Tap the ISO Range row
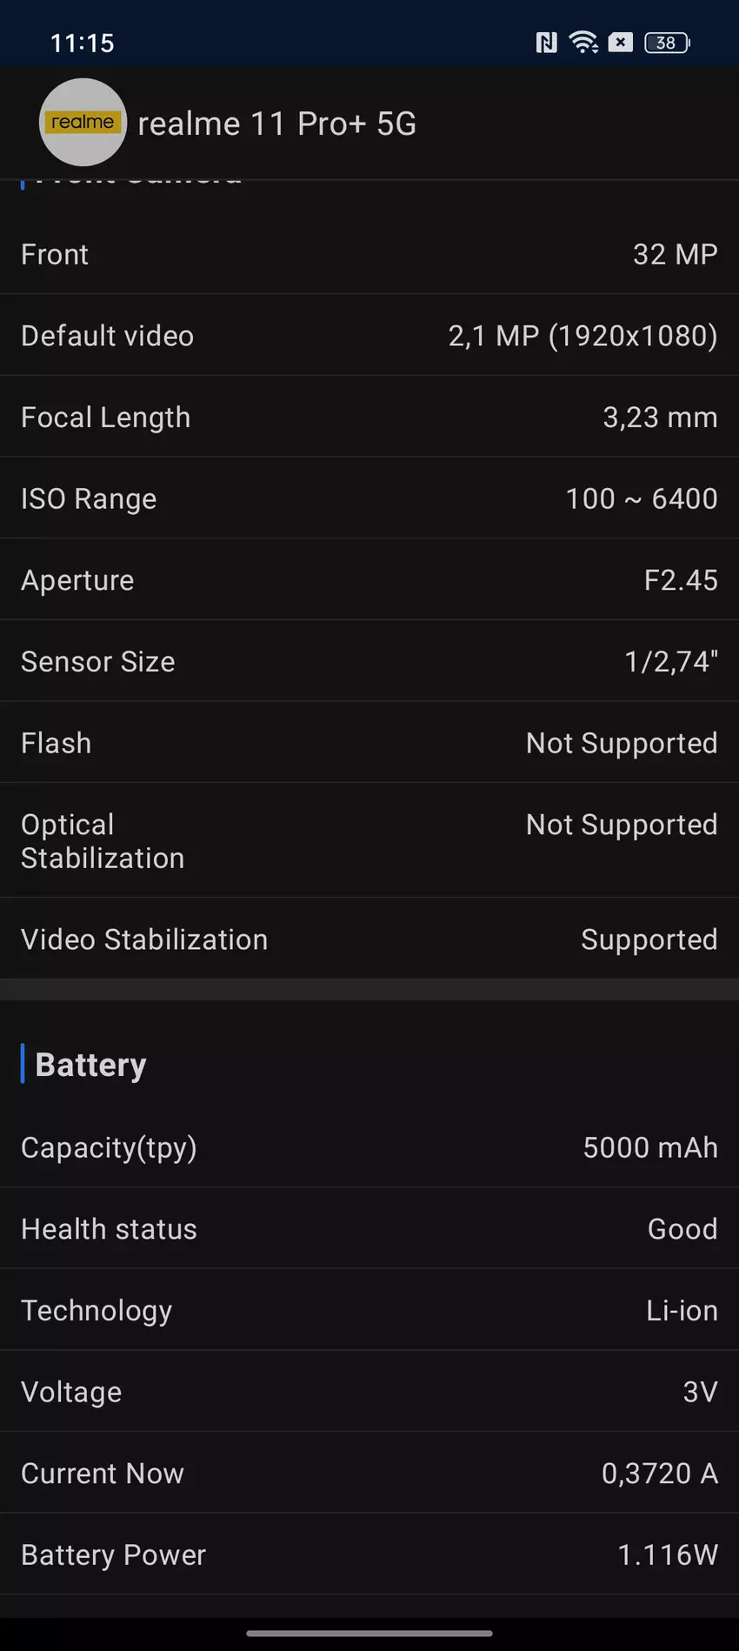Viewport: 739px width, 1651px height. point(369,498)
